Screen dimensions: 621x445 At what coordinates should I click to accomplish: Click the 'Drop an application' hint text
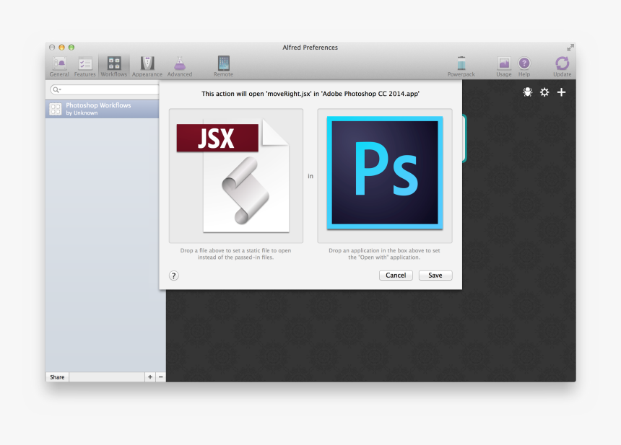point(384,254)
